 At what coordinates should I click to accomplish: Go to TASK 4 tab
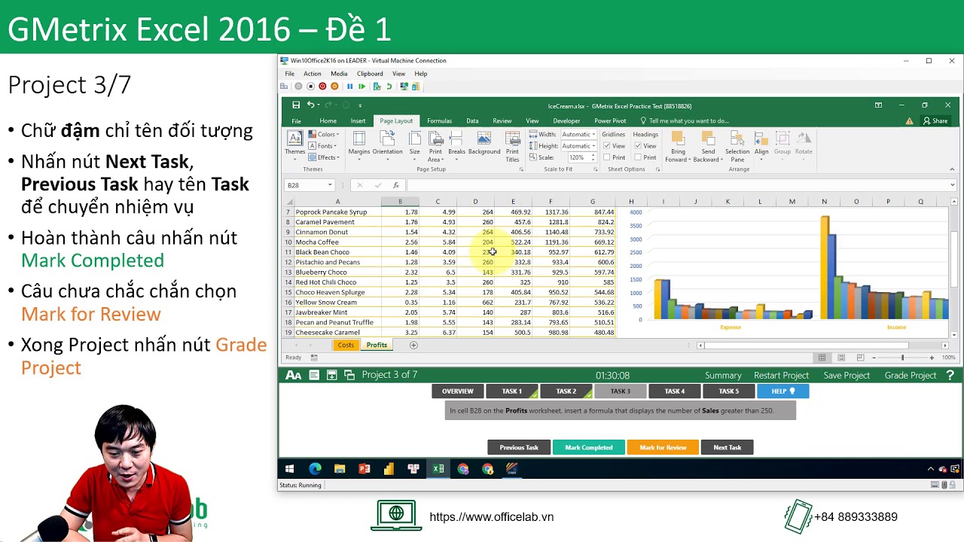pos(675,391)
